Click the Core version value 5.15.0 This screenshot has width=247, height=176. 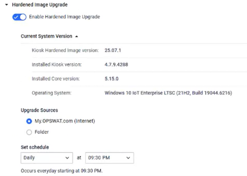pos(111,79)
